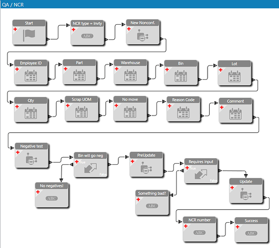
Task: Select the function icon in the Update node
Action: (246, 194)
